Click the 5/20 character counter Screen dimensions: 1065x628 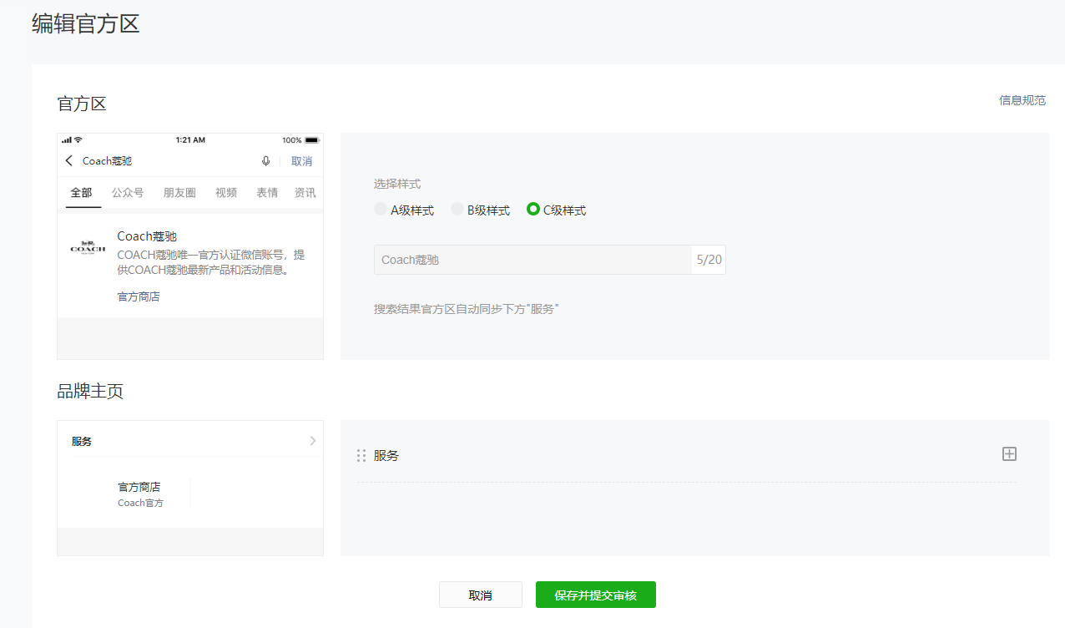709,260
